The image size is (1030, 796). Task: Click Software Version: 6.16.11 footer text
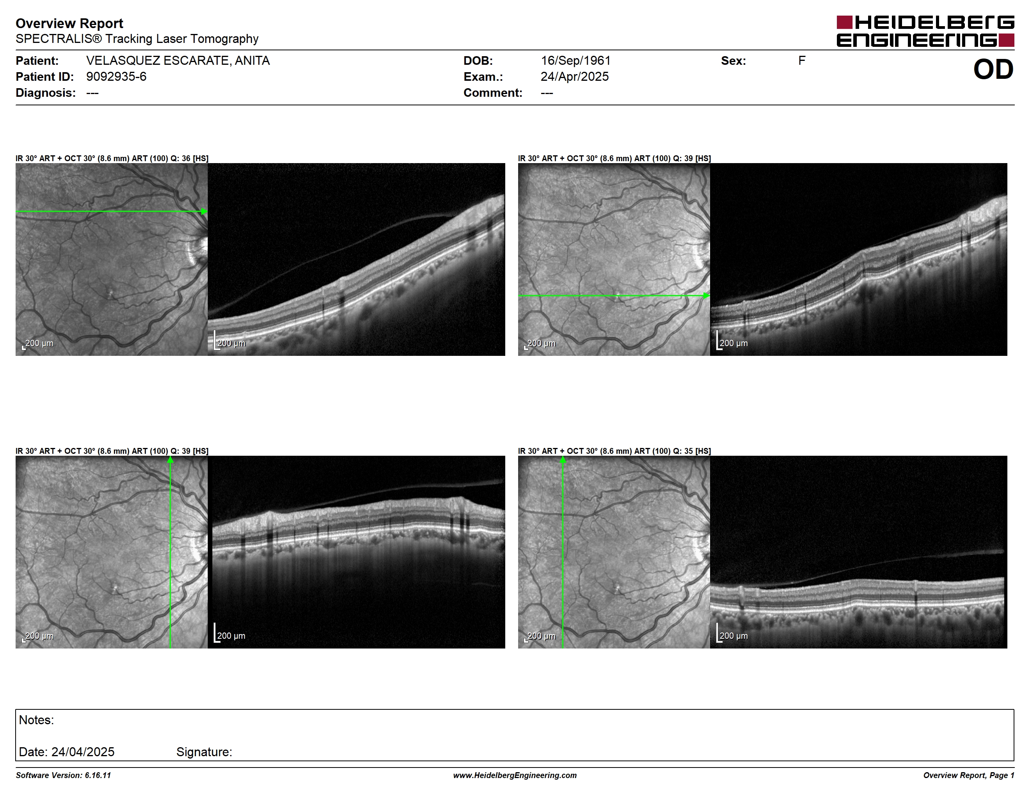pos(63,775)
